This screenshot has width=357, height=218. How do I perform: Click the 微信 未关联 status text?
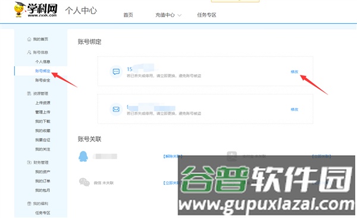[104, 183]
